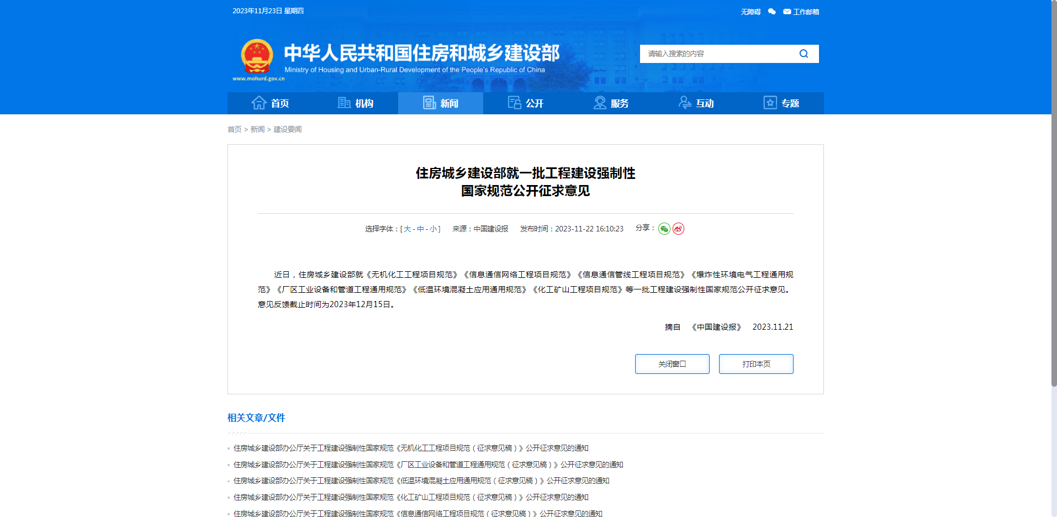
Task: Click the building icon beside 机构
Action: pyautogui.click(x=344, y=103)
